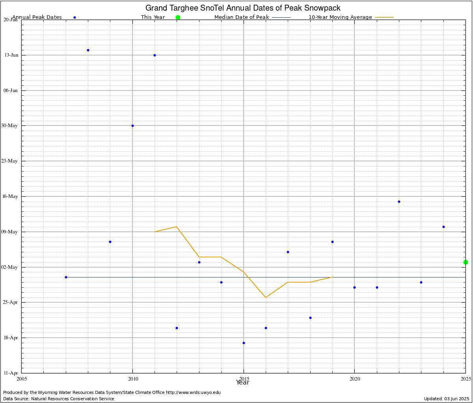
Task: Click the 2022 data point near 15-May
Action: coord(399,201)
